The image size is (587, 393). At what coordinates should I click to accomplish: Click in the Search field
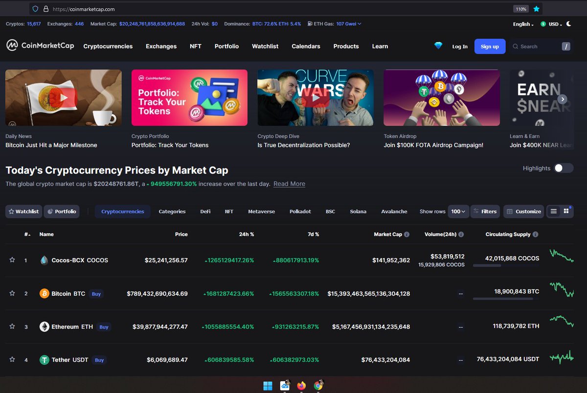point(541,46)
